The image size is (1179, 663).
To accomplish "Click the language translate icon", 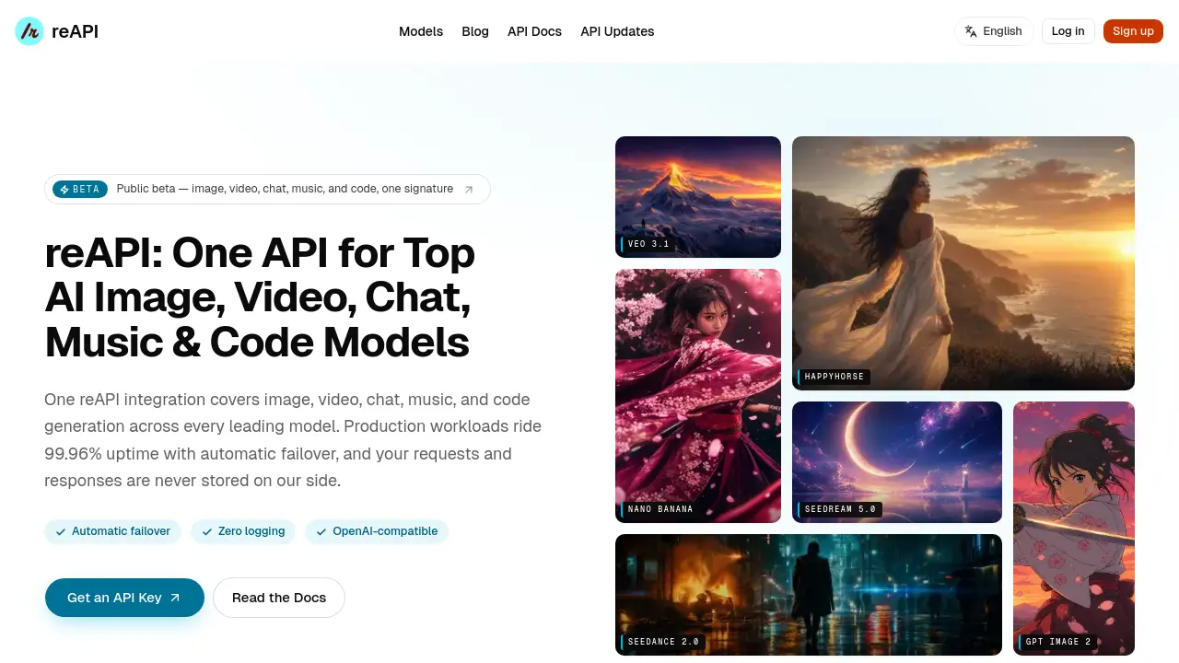I will pos(971,31).
